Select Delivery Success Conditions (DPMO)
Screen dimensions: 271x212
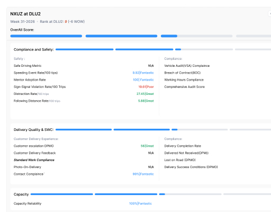(x=191, y=167)
